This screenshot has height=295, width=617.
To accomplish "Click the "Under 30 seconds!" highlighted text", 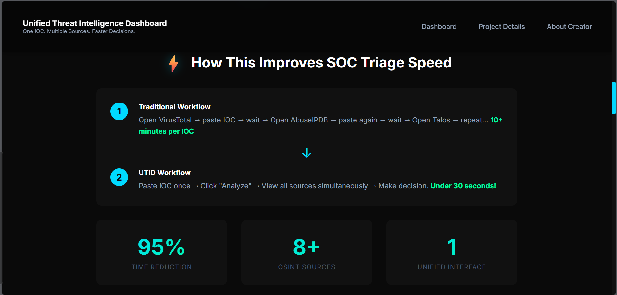I will 463,186.
